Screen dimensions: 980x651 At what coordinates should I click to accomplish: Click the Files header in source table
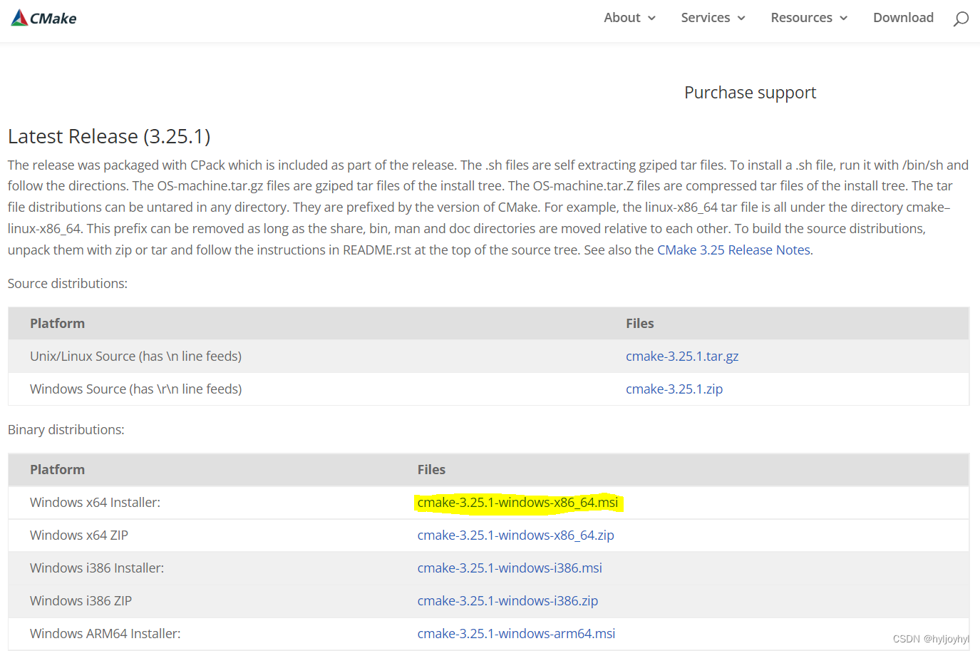coord(639,324)
